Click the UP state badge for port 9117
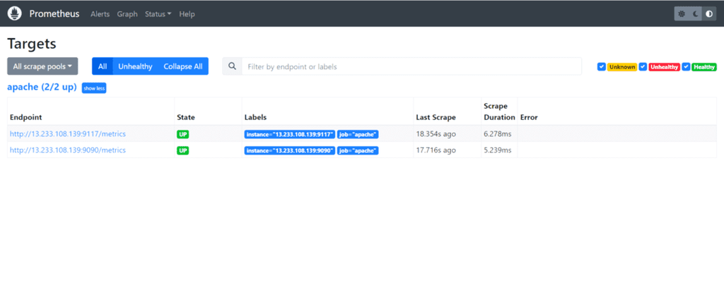This screenshot has height=283, width=724. click(x=183, y=134)
